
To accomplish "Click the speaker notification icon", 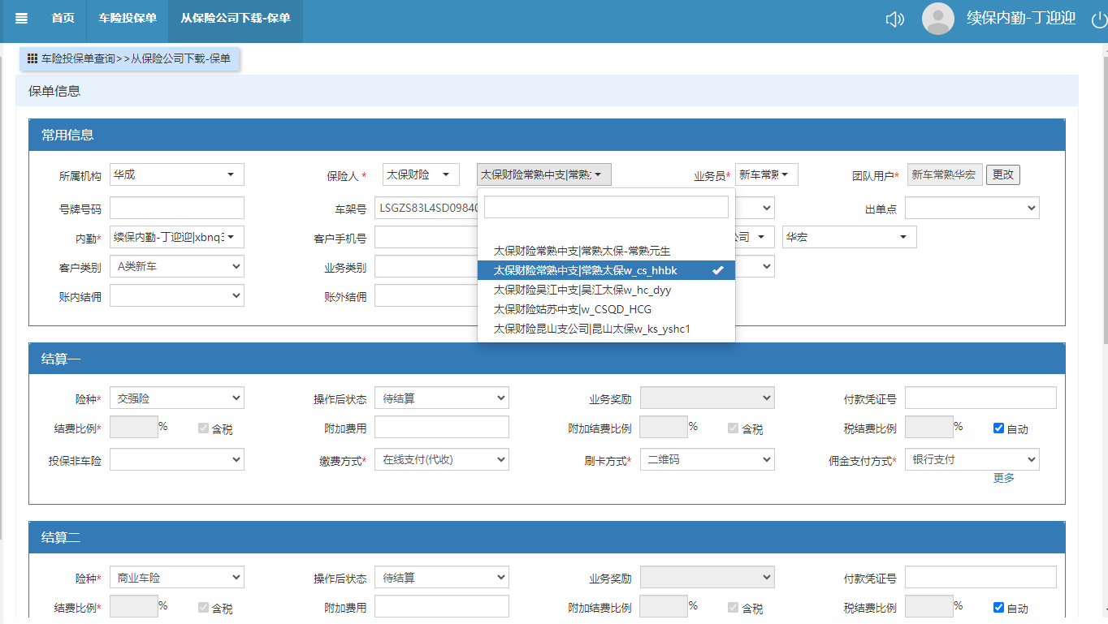I will click(894, 19).
